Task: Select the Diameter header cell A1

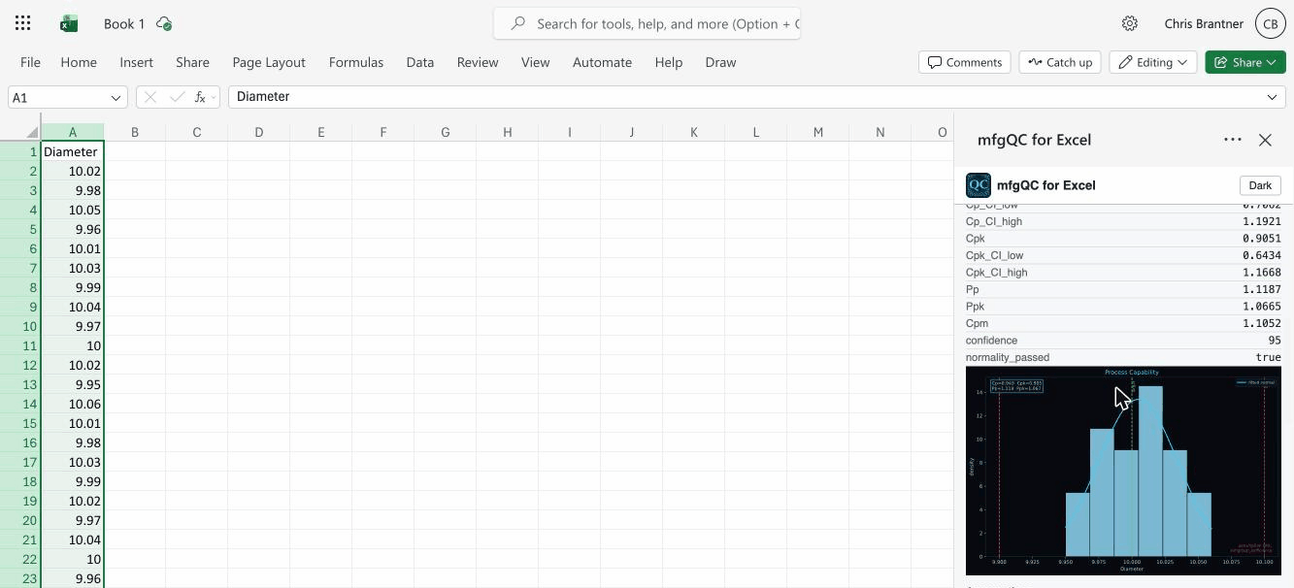Action: click(x=73, y=151)
